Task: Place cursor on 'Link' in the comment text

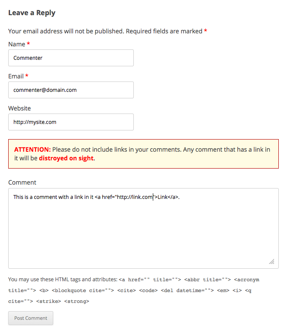Action: (163, 197)
